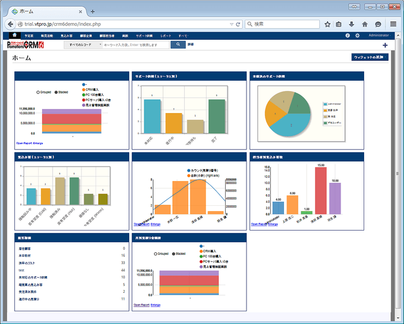
Task: Select Grouped radio in top-left chart
Action: [39, 92]
